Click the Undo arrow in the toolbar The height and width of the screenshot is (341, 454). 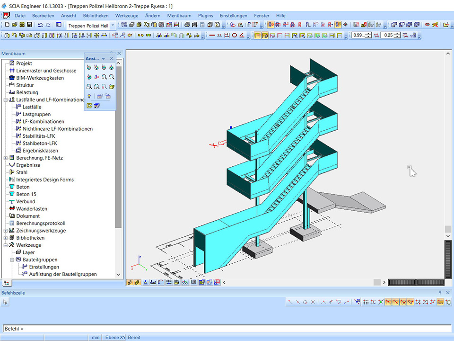click(40, 25)
